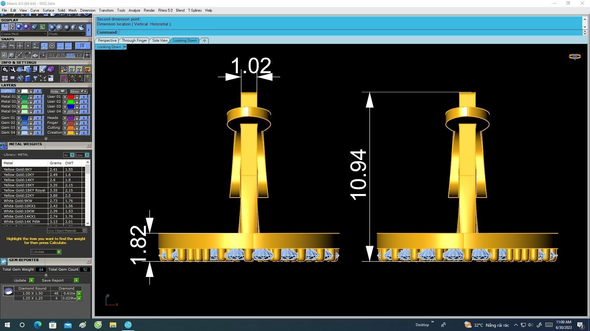590x331 pixels.
Task: Click the Gem Reporter panel icon
Action: pyautogui.click(x=4, y=261)
